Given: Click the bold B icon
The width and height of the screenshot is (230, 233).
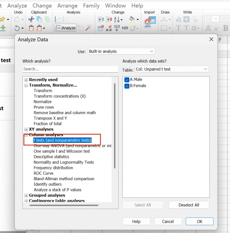Looking at the screenshot, I should [226, 28].
